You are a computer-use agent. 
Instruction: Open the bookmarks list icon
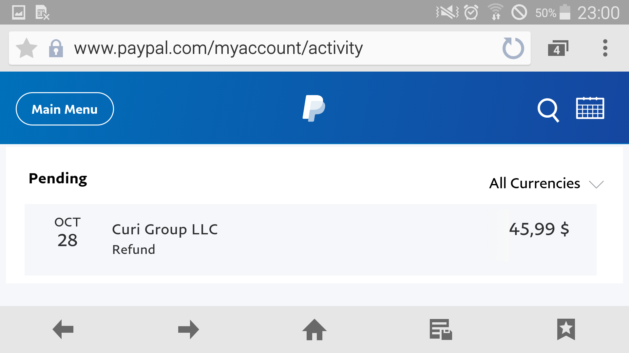coord(566,329)
